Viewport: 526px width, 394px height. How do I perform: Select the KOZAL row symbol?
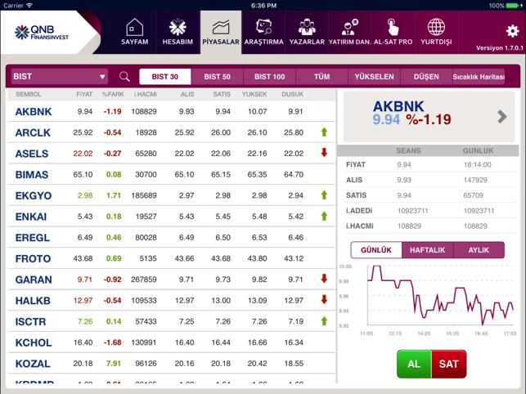pyautogui.click(x=33, y=364)
